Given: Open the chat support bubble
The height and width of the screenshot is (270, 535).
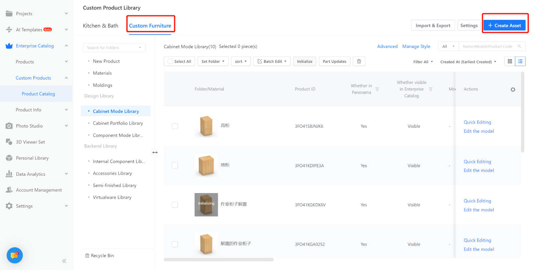Looking at the screenshot, I should pos(14,255).
